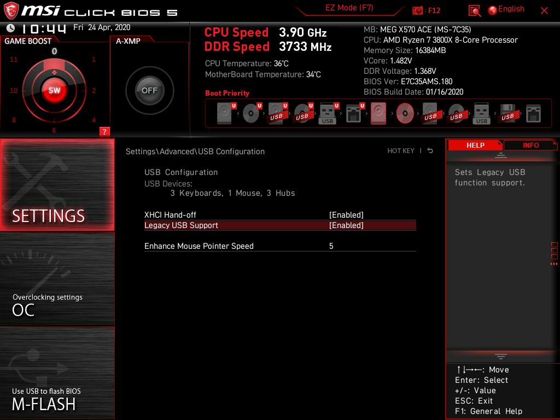Click the Settings\Advanced\USB Configuration breadcrumb
Screen dimensions: 560x420
pos(195,151)
